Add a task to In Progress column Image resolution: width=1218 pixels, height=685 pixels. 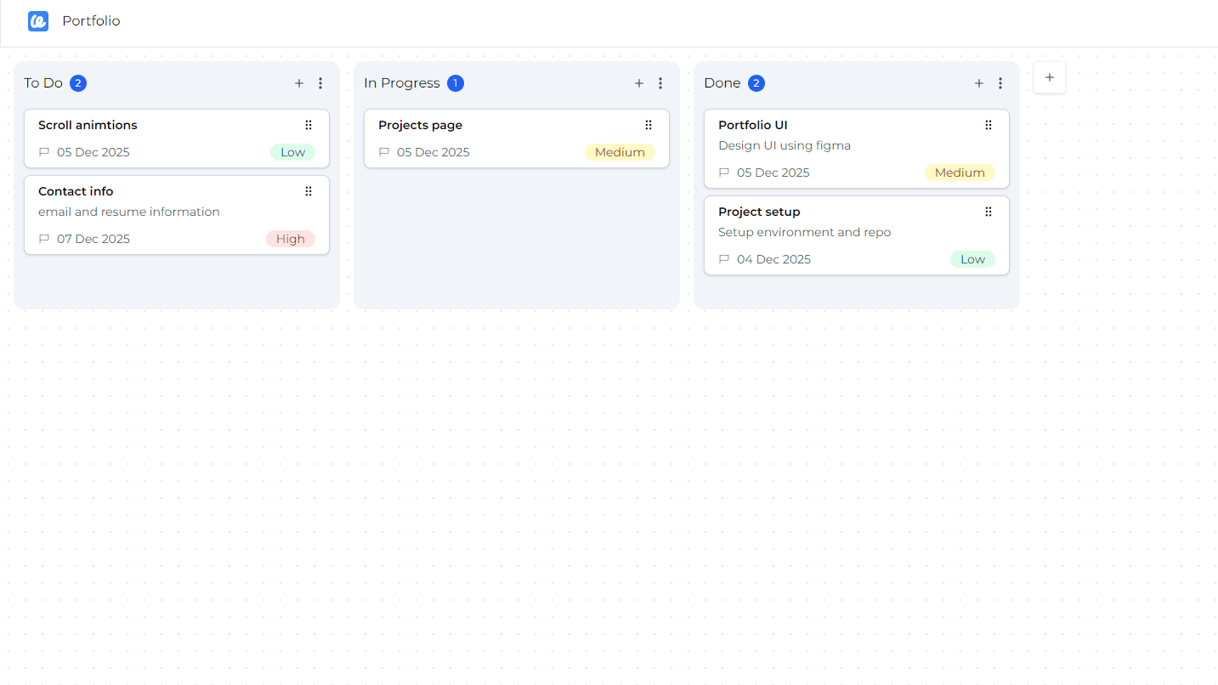(x=639, y=83)
